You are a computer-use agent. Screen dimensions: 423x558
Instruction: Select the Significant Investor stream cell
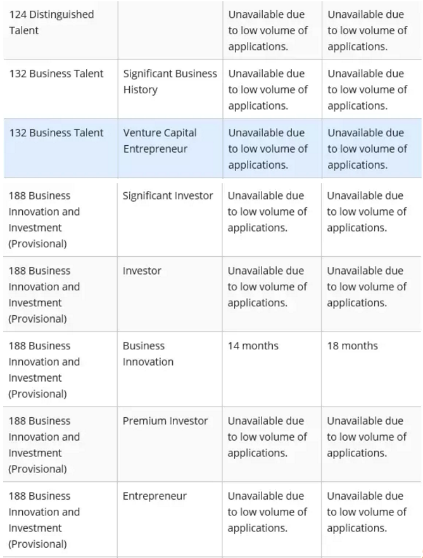coord(170,219)
